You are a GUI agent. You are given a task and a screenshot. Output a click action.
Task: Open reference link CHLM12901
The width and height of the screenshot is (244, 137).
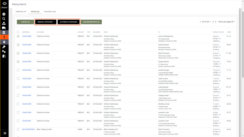click(x=27, y=121)
